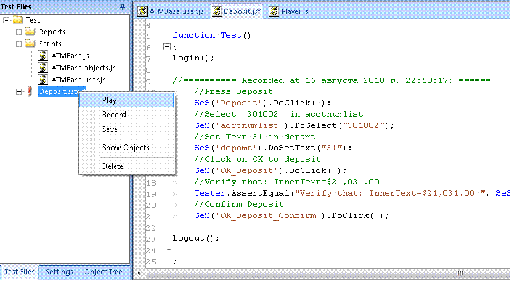
Task: Open ATMBase.user.js in the file tree
Action: click(x=78, y=80)
